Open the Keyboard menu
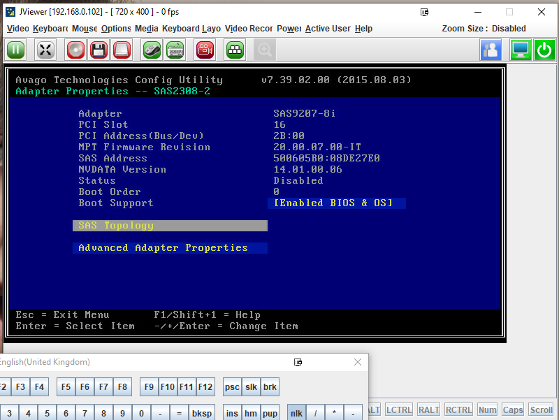Screen dimensions: 559x420 point(50,29)
